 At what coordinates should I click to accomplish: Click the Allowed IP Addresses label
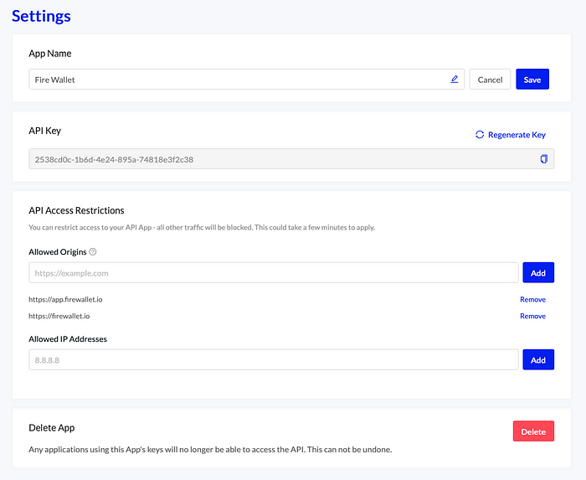[68, 339]
